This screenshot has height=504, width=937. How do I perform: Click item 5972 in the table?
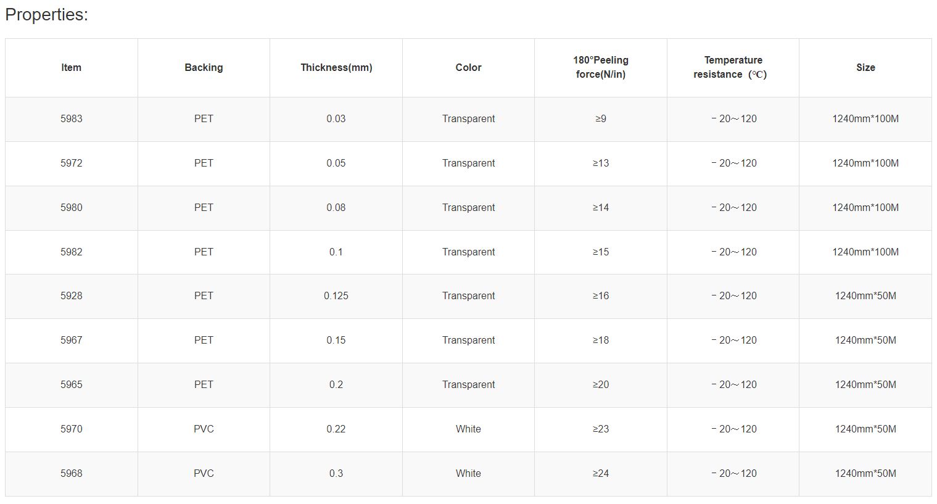pos(71,163)
